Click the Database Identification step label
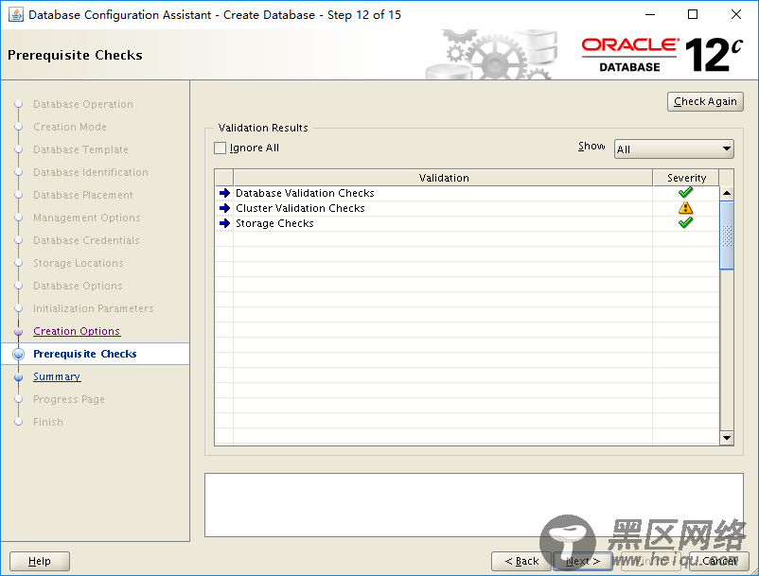The height and width of the screenshot is (576, 759). pos(91,173)
